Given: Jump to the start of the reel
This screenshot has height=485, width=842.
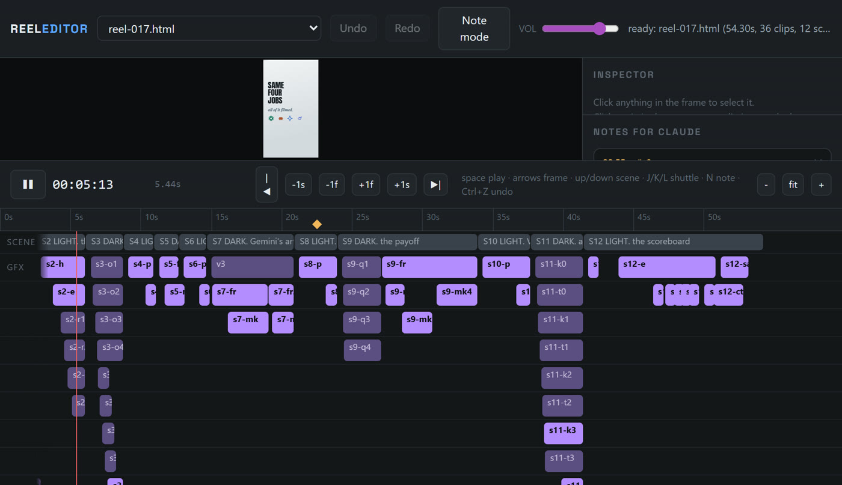Looking at the screenshot, I should 267,185.
